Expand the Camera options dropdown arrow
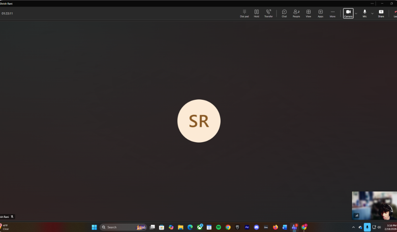397x232 pixels. click(356, 14)
